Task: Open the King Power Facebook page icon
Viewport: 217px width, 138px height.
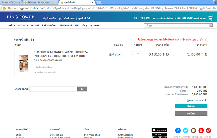Action: point(178,130)
